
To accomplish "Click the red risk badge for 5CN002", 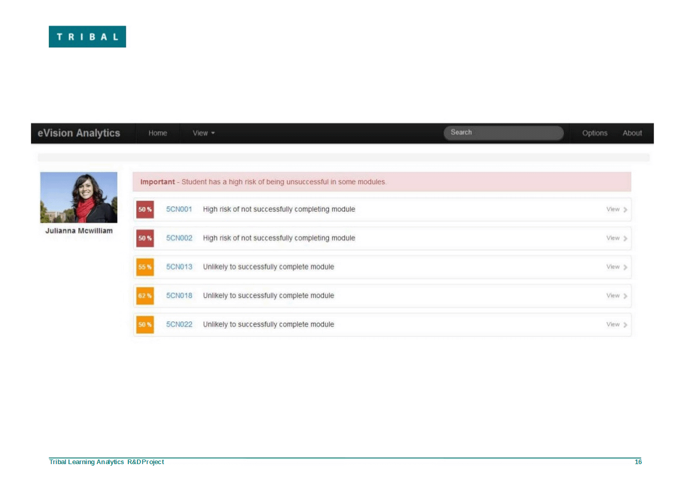I will pyautogui.click(x=145, y=238).
